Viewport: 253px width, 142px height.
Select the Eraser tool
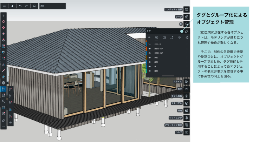pyautogui.click(x=4, y=77)
